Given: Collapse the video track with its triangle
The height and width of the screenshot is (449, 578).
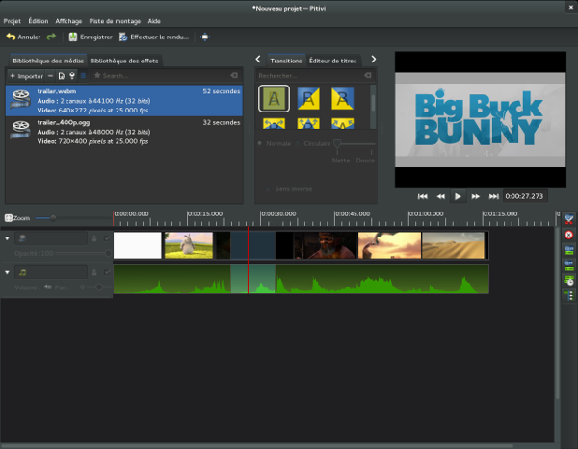Looking at the screenshot, I should 8,237.
